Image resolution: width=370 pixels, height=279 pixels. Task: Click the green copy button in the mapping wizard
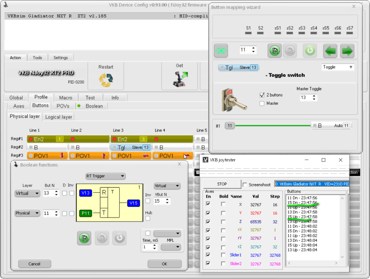click(x=274, y=51)
